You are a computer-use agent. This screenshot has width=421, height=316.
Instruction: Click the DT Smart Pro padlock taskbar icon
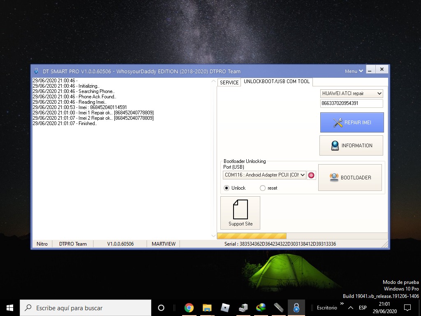pyautogui.click(x=296, y=308)
